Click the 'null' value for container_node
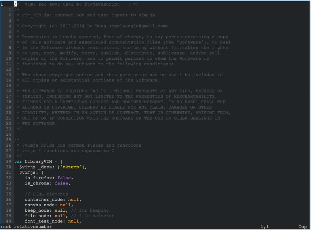311x230 pixels. click(73, 199)
